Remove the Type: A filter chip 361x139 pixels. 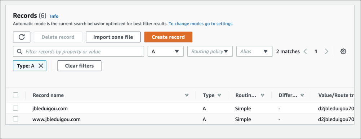tap(41, 66)
